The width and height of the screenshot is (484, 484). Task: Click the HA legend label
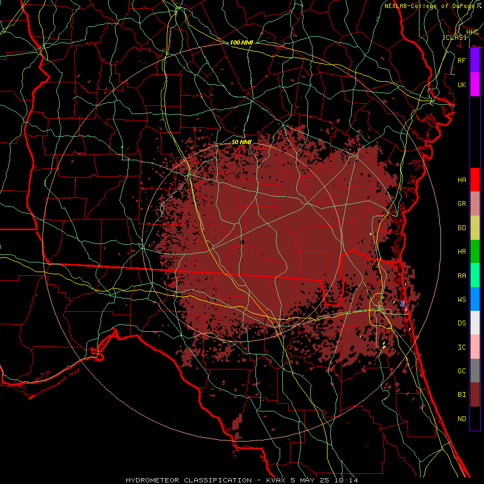tap(462, 180)
